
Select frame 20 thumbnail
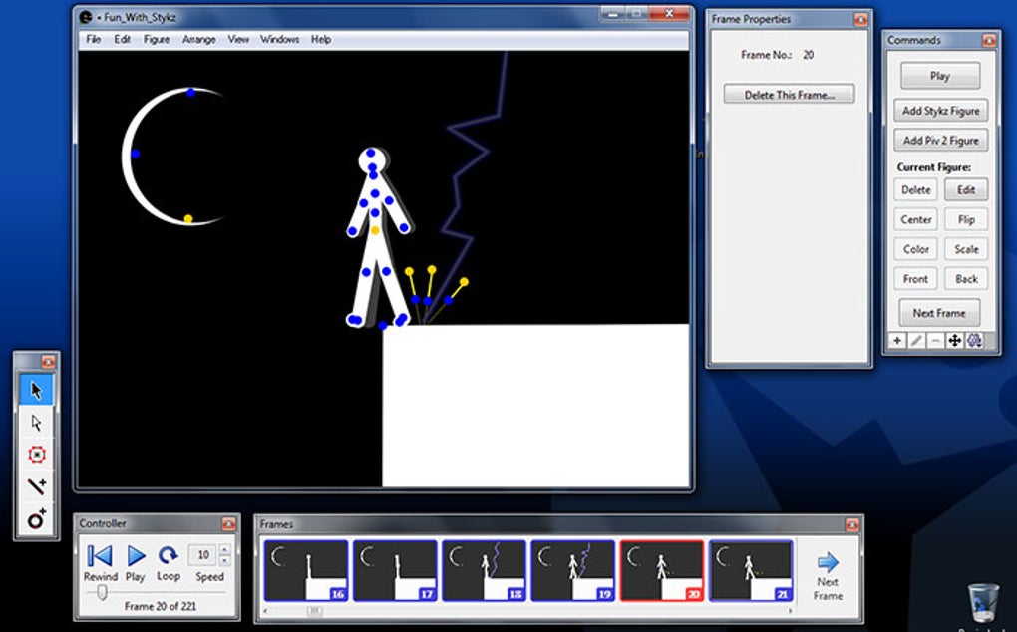coord(662,571)
